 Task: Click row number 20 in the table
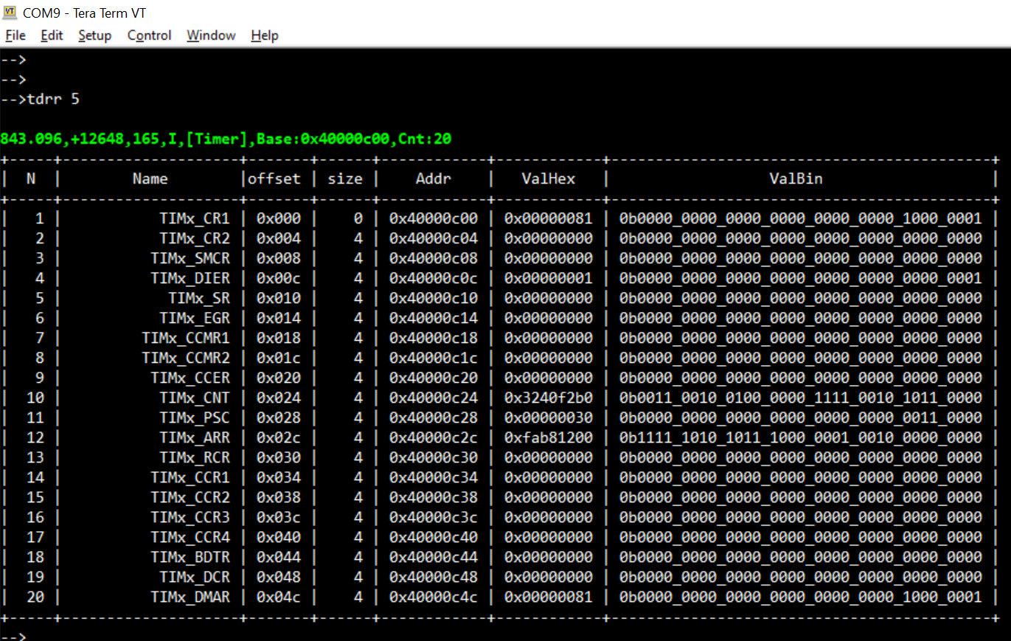pyautogui.click(x=35, y=597)
